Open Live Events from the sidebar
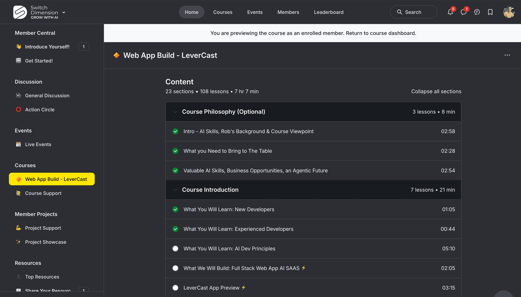 coord(38,144)
